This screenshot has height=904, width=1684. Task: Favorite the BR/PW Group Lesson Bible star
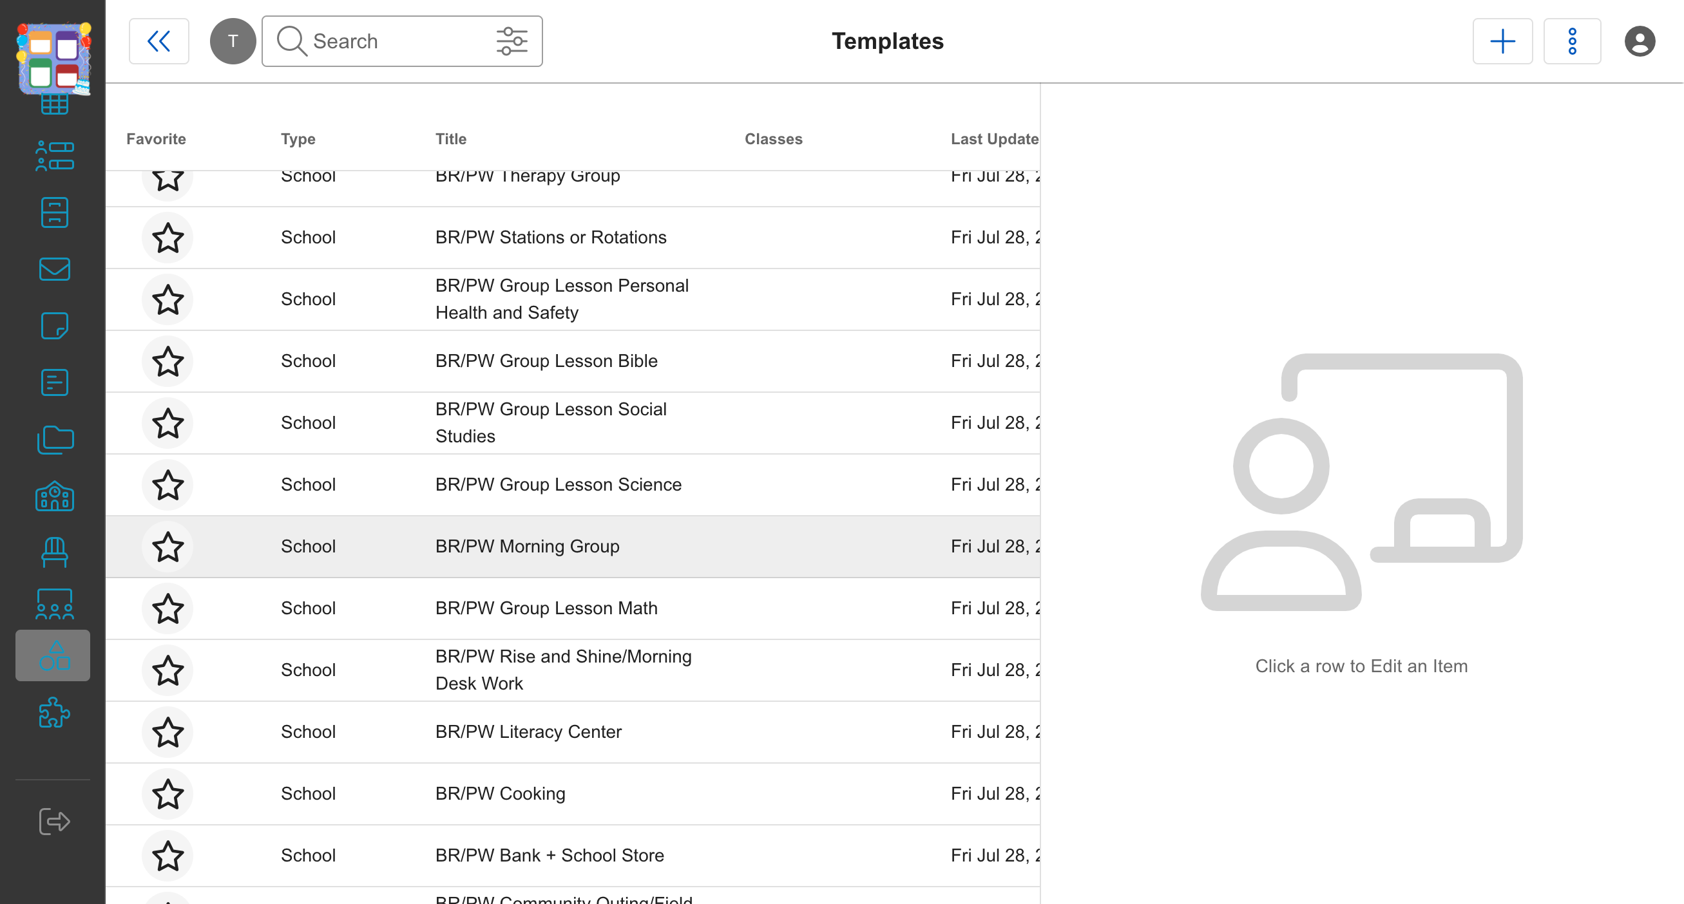pos(168,361)
